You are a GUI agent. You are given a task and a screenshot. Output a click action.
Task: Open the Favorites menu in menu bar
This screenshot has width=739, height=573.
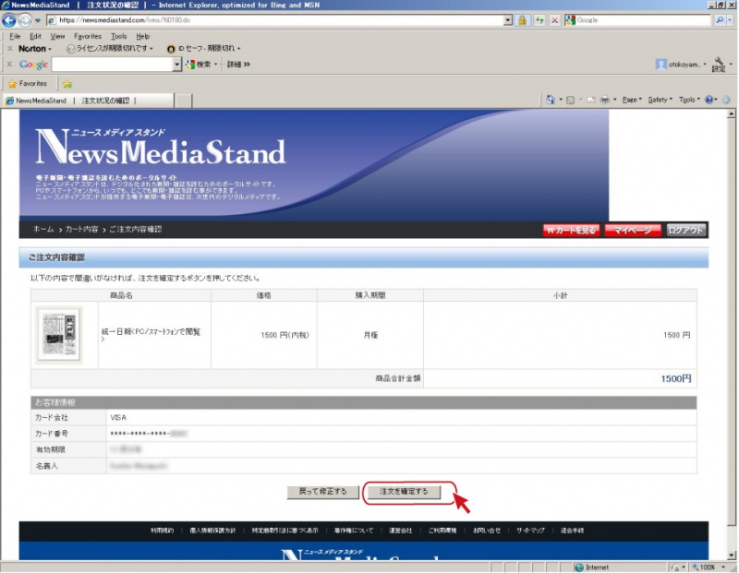[x=88, y=36]
